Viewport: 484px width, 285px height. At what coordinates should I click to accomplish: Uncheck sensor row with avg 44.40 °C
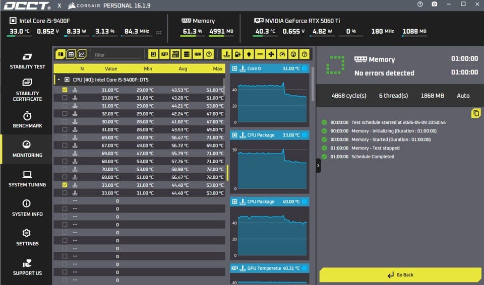click(65, 185)
